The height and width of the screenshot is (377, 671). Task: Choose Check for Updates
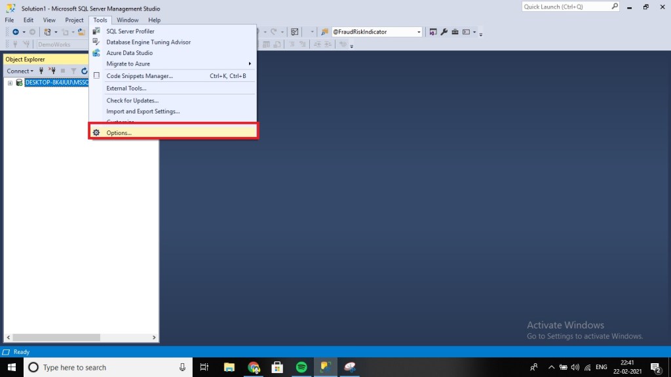point(132,100)
